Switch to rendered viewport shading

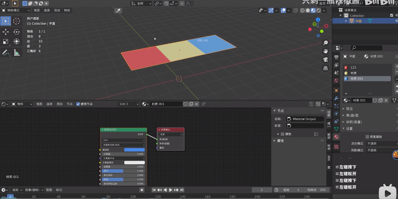point(319,10)
